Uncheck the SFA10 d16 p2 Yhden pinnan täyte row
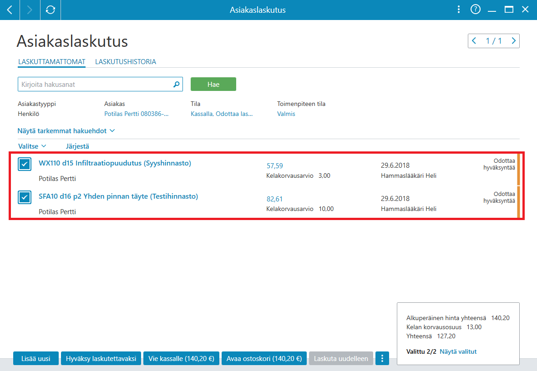 [x=25, y=197]
